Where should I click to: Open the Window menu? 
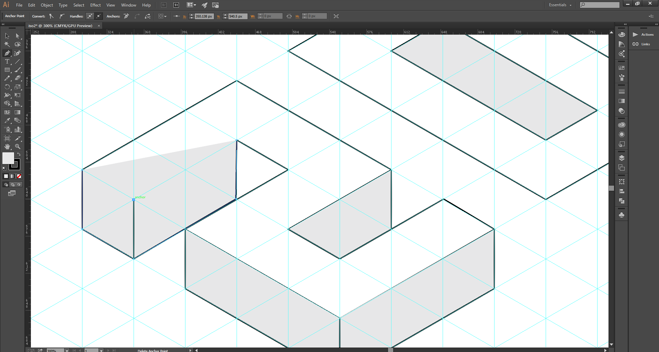pos(129,5)
